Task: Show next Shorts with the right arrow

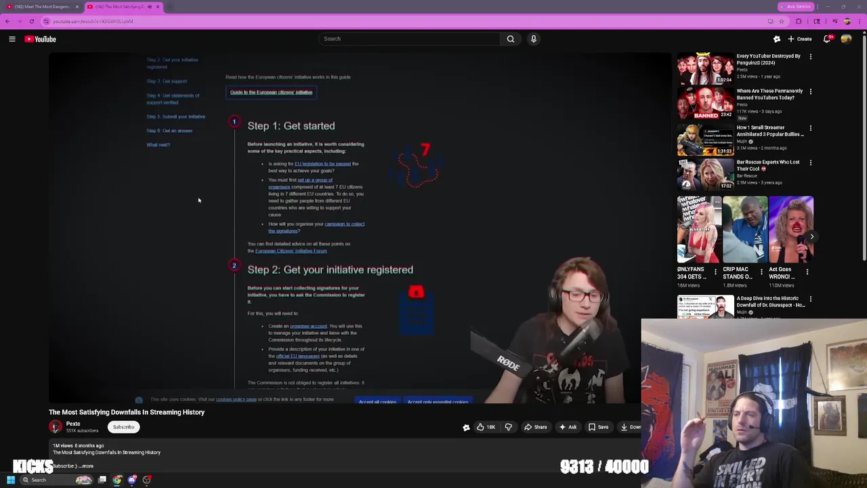Action: 811,237
